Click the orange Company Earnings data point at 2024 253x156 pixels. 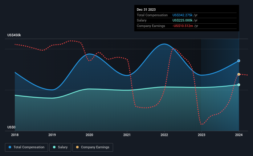tap(239, 74)
